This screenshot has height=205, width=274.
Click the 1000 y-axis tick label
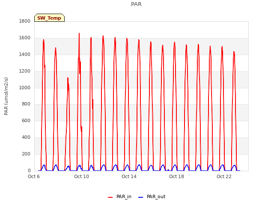[x=25, y=88]
